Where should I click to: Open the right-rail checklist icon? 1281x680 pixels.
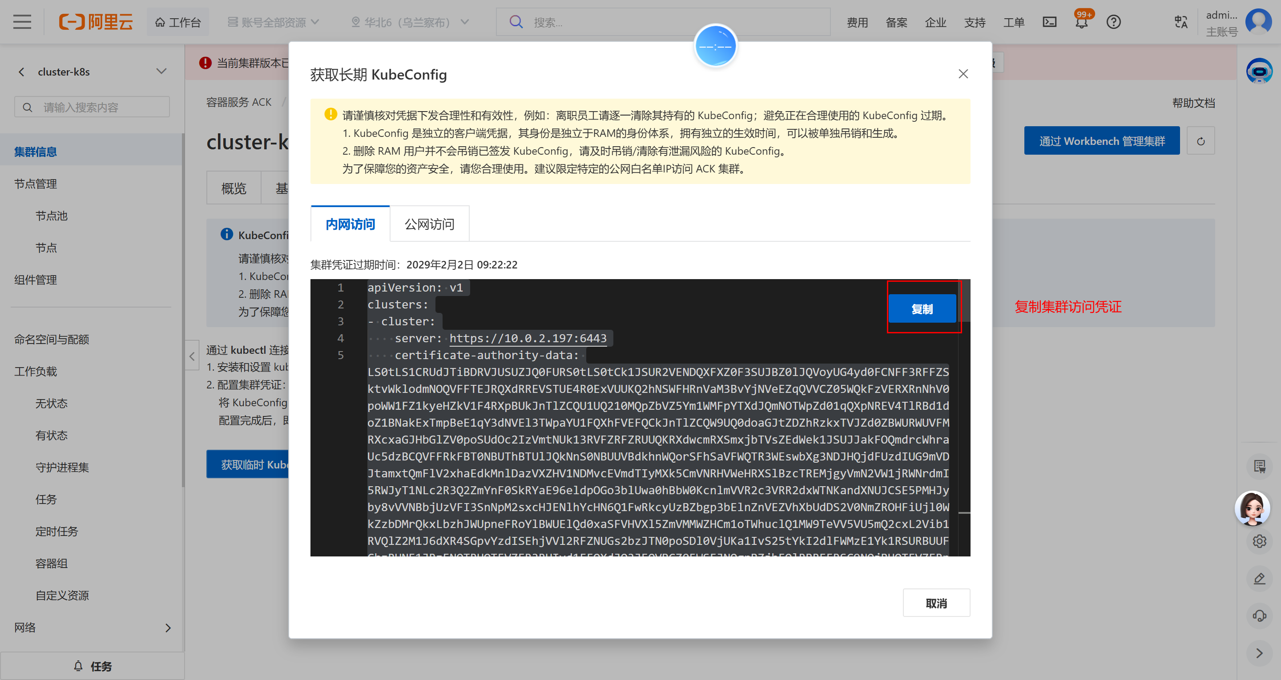[1259, 466]
